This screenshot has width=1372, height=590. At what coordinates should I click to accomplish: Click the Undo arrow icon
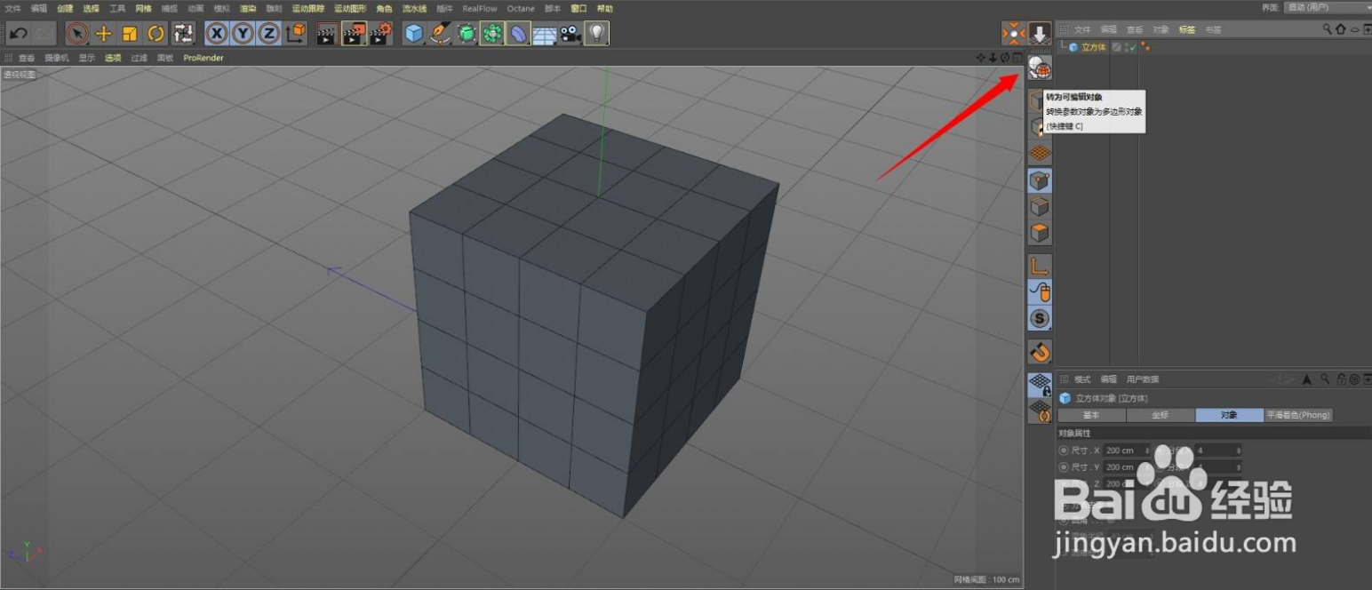coord(18,34)
